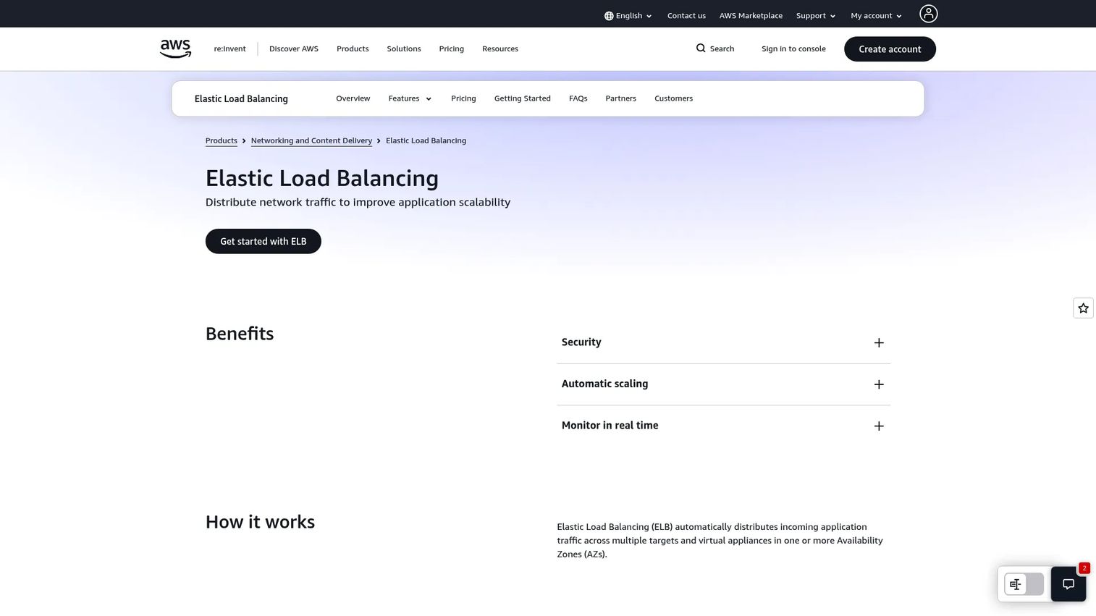Open the English language dropdown
Screen dimensions: 1096x616
pos(628,16)
